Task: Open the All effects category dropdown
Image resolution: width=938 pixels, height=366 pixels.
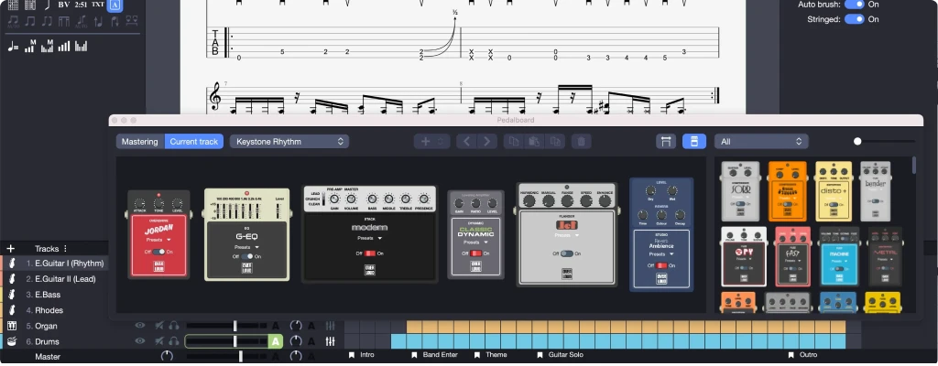Action: [x=761, y=142]
